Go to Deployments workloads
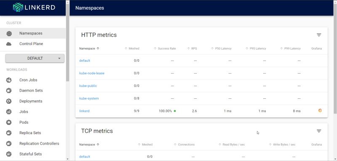This screenshot has width=337, height=161. 33,101
